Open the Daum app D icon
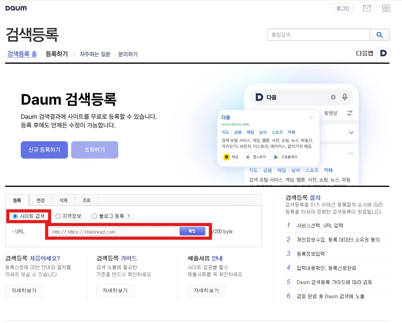The height and width of the screenshot is (323, 402). (383, 53)
